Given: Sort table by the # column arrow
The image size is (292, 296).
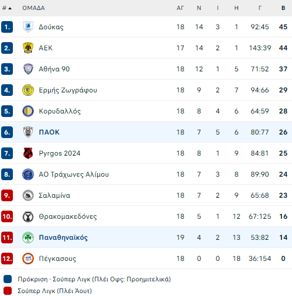Looking at the screenshot, I should coord(7,8).
